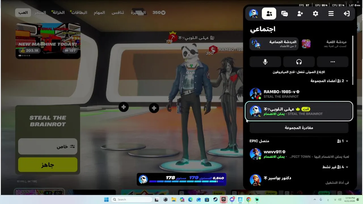Viewport: 363px width, 204px height.
Task: Click the yellow جاهز Ready button
Action: pyautogui.click(x=48, y=165)
